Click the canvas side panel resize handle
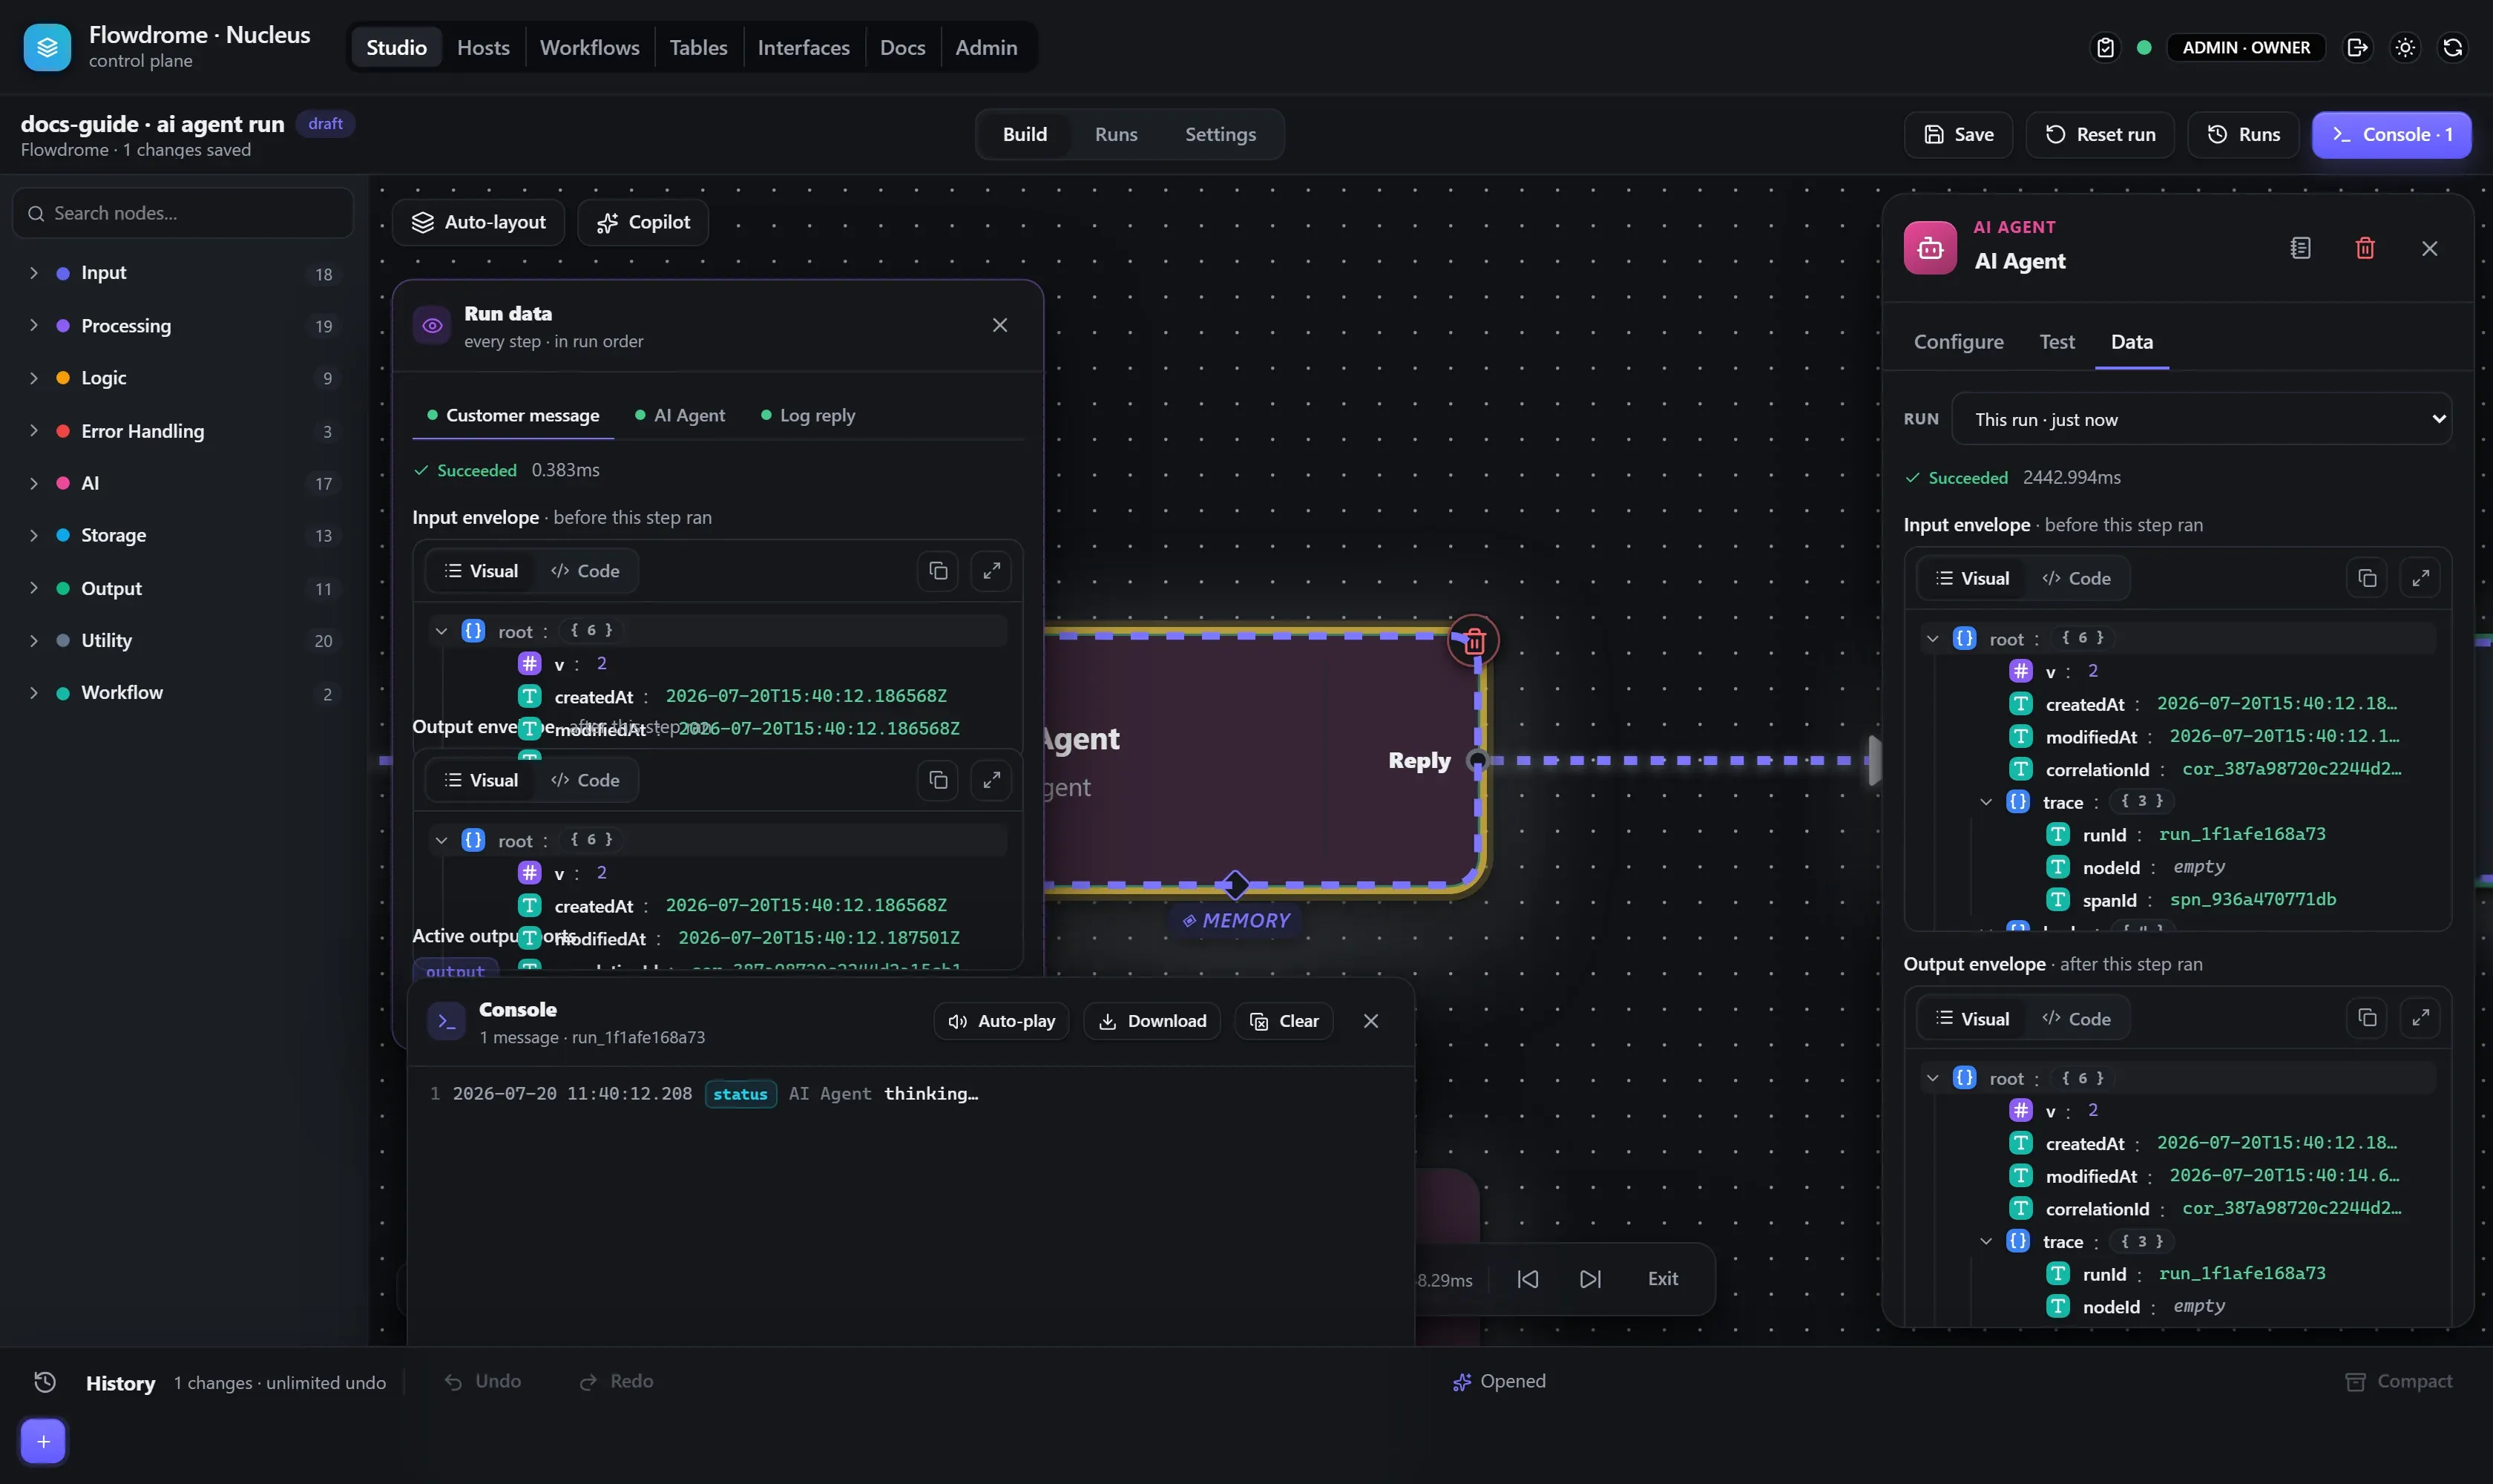This screenshot has height=1484, width=2493. coord(1874,761)
